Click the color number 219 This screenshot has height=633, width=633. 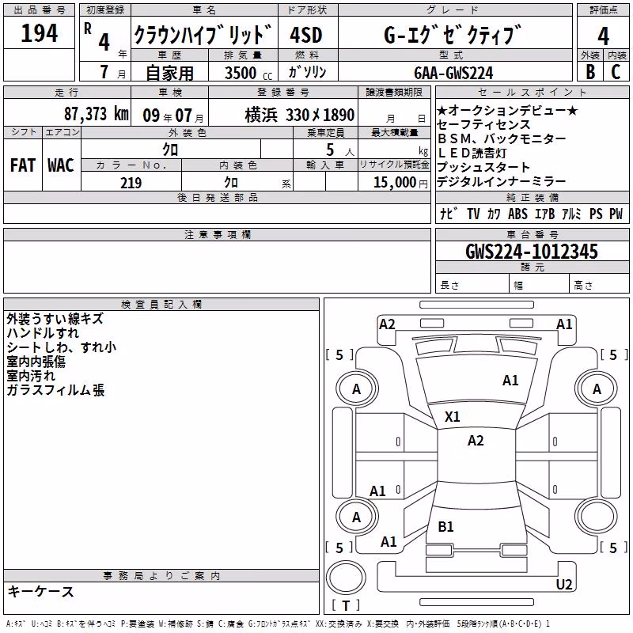tap(131, 183)
